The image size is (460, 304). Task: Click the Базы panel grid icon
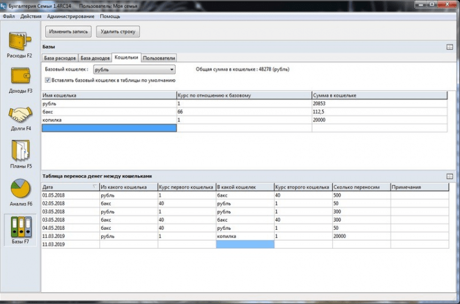(x=450, y=47)
